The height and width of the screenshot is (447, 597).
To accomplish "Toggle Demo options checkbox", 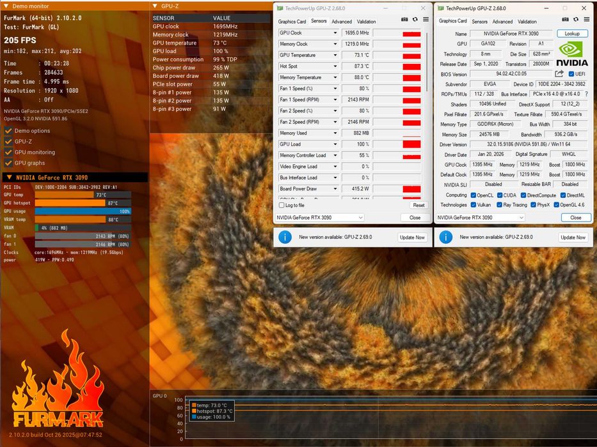I will click(8, 131).
